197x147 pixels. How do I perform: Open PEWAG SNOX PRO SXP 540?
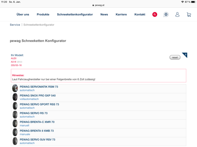(98, 97)
